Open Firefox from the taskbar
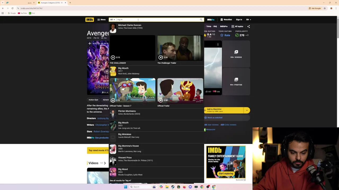339x190 pixels. coord(184,187)
